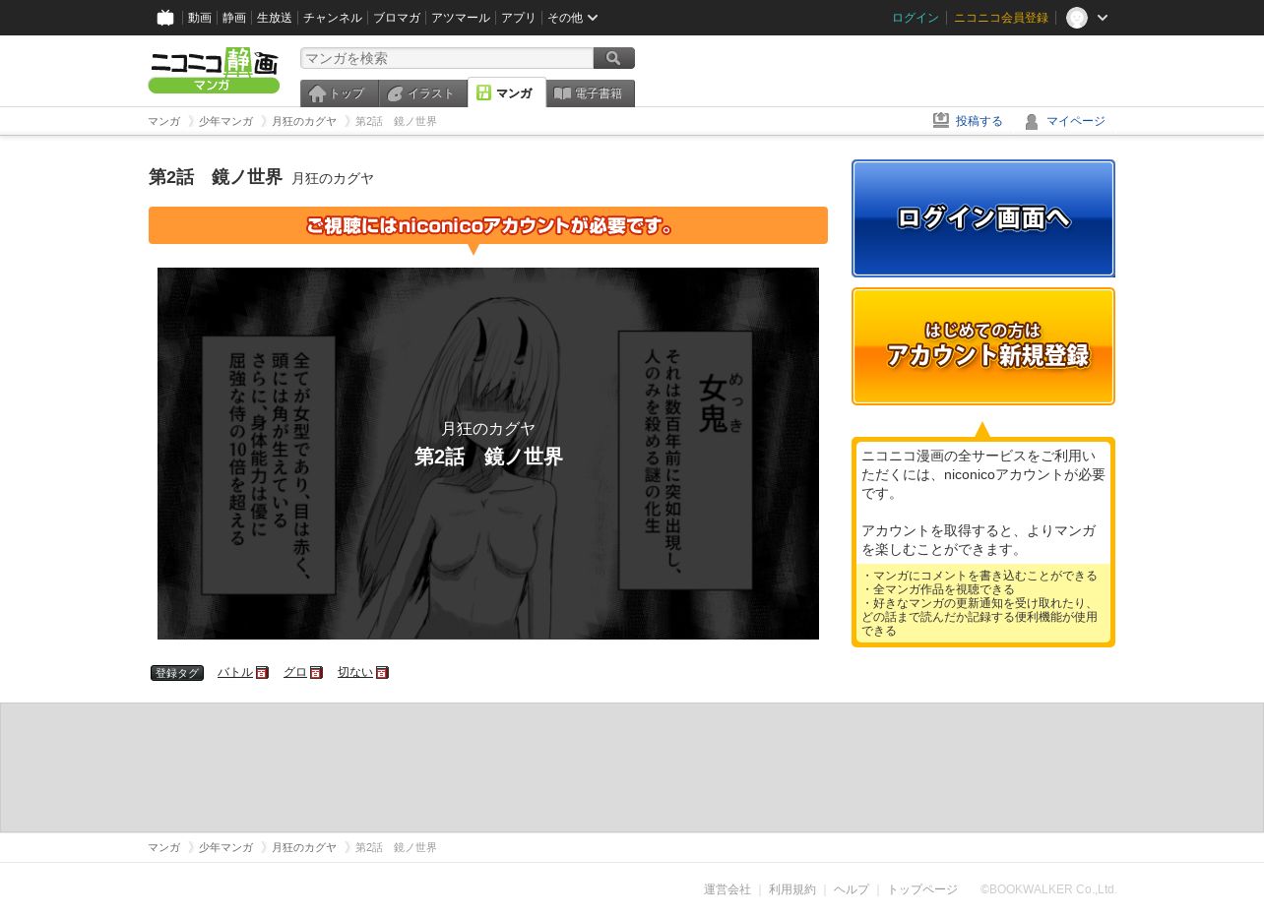Image resolution: width=1264 pixels, height=916 pixels.
Task: Open the 切ない tag
Action: (x=355, y=672)
